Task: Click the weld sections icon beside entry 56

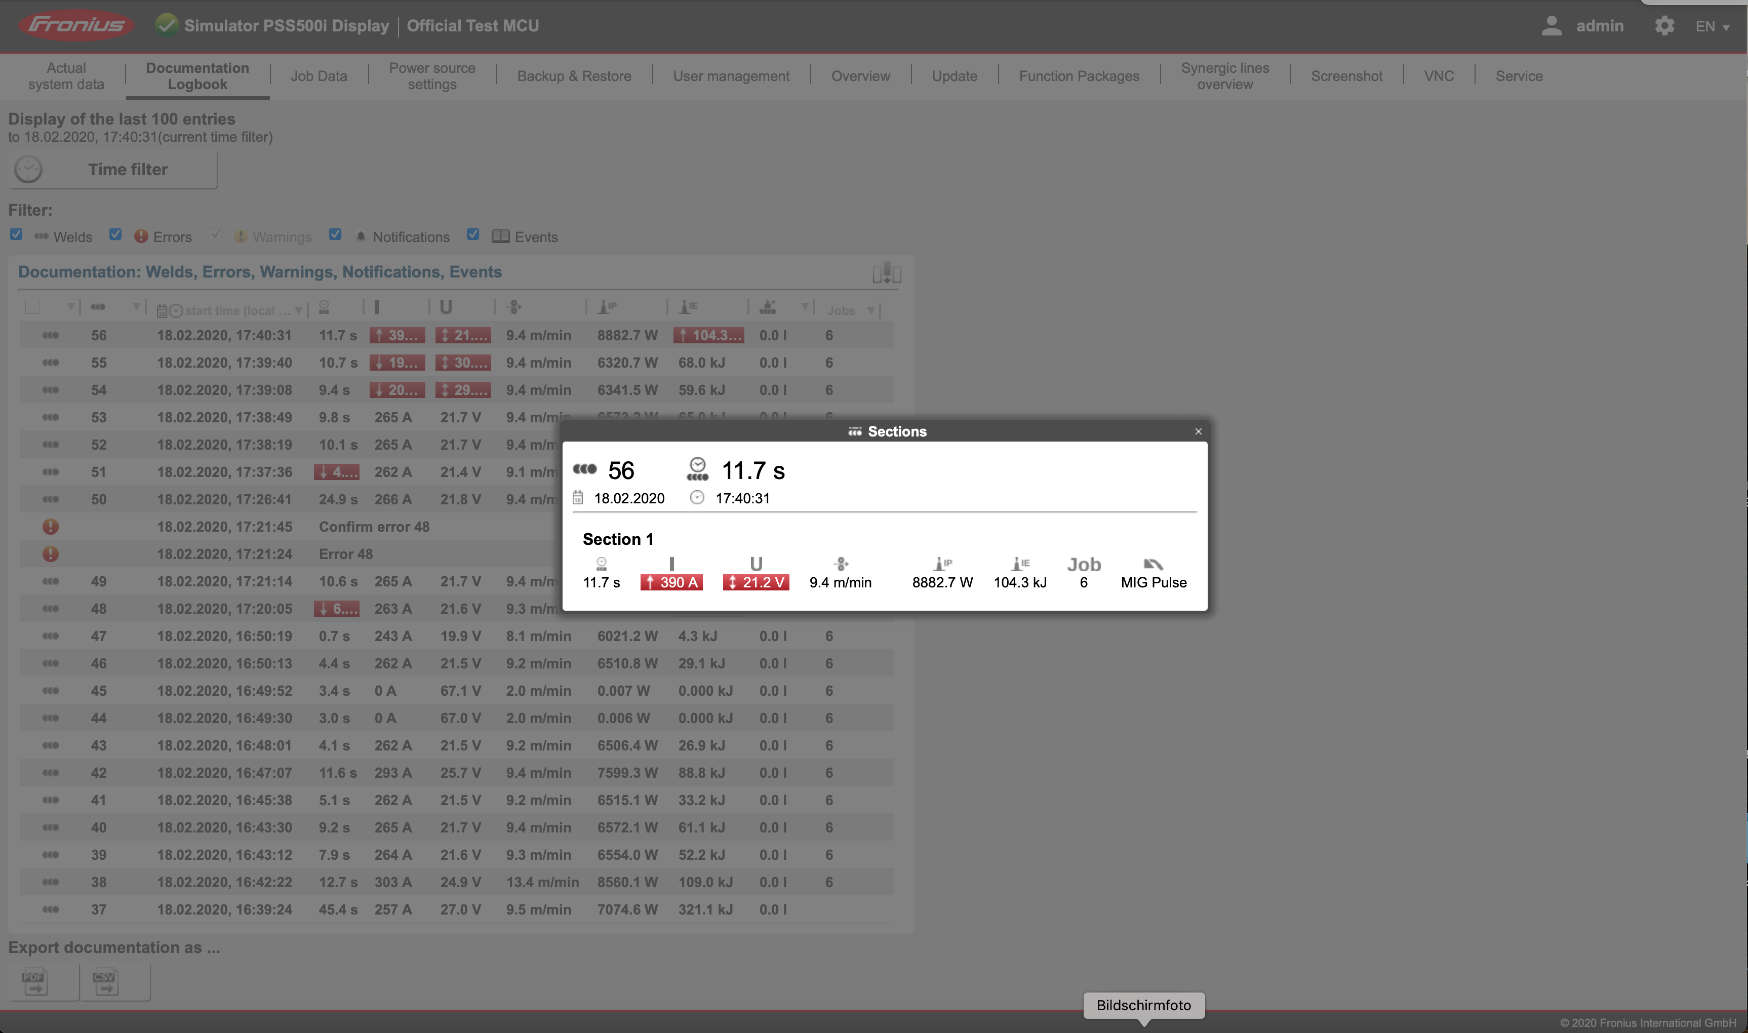Action: click(x=50, y=335)
